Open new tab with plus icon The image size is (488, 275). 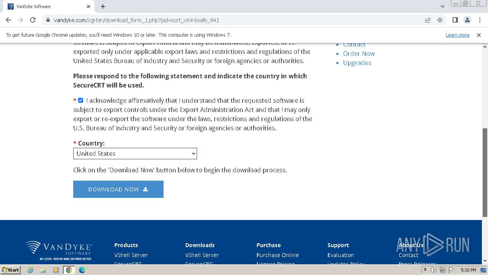tap(103, 6)
